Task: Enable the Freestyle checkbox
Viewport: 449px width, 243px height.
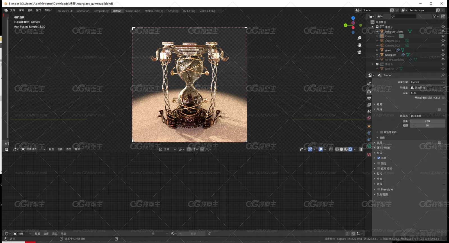Action: tap(379, 189)
